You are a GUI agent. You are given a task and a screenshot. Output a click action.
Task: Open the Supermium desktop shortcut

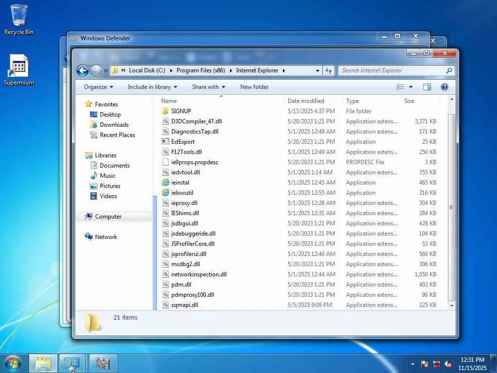[x=19, y=70]
